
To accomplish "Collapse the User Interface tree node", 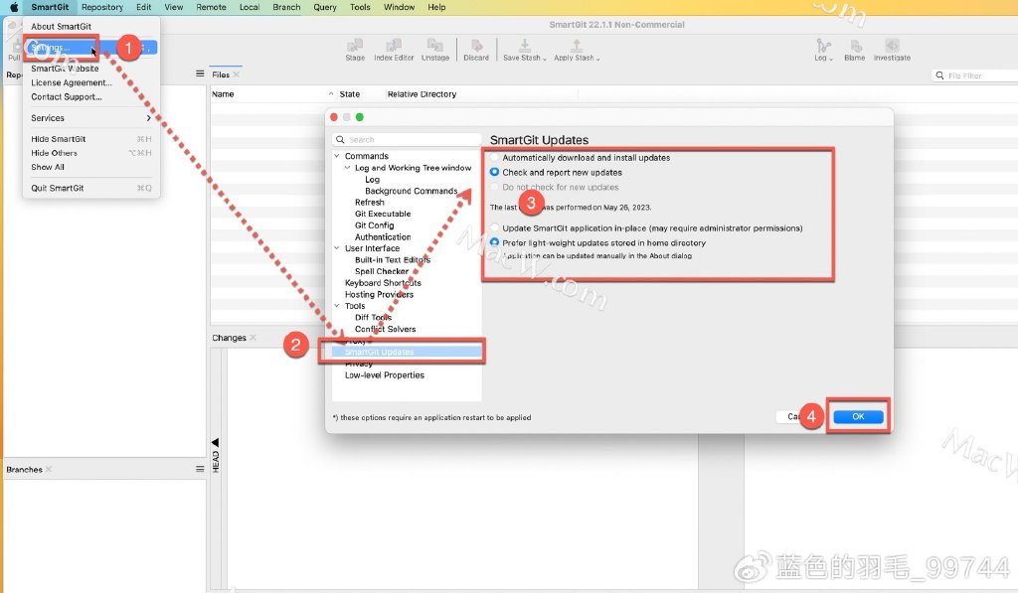I will [337, 248].
